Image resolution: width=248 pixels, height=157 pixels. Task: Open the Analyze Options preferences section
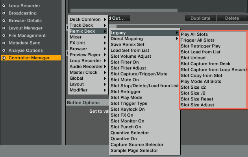tap(26, 50)
